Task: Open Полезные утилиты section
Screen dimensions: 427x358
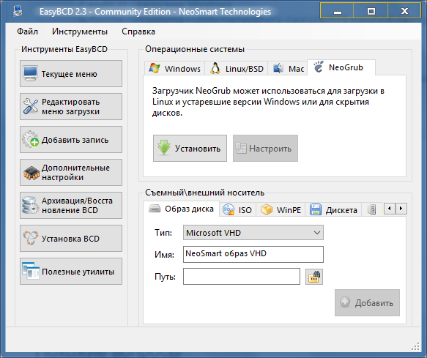Action: click(71, 272)
